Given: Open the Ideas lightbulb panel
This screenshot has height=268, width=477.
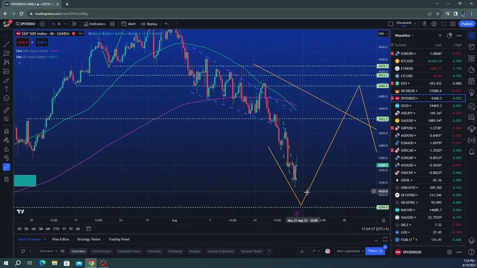Looking at the screenshot, I should point(472,92).
